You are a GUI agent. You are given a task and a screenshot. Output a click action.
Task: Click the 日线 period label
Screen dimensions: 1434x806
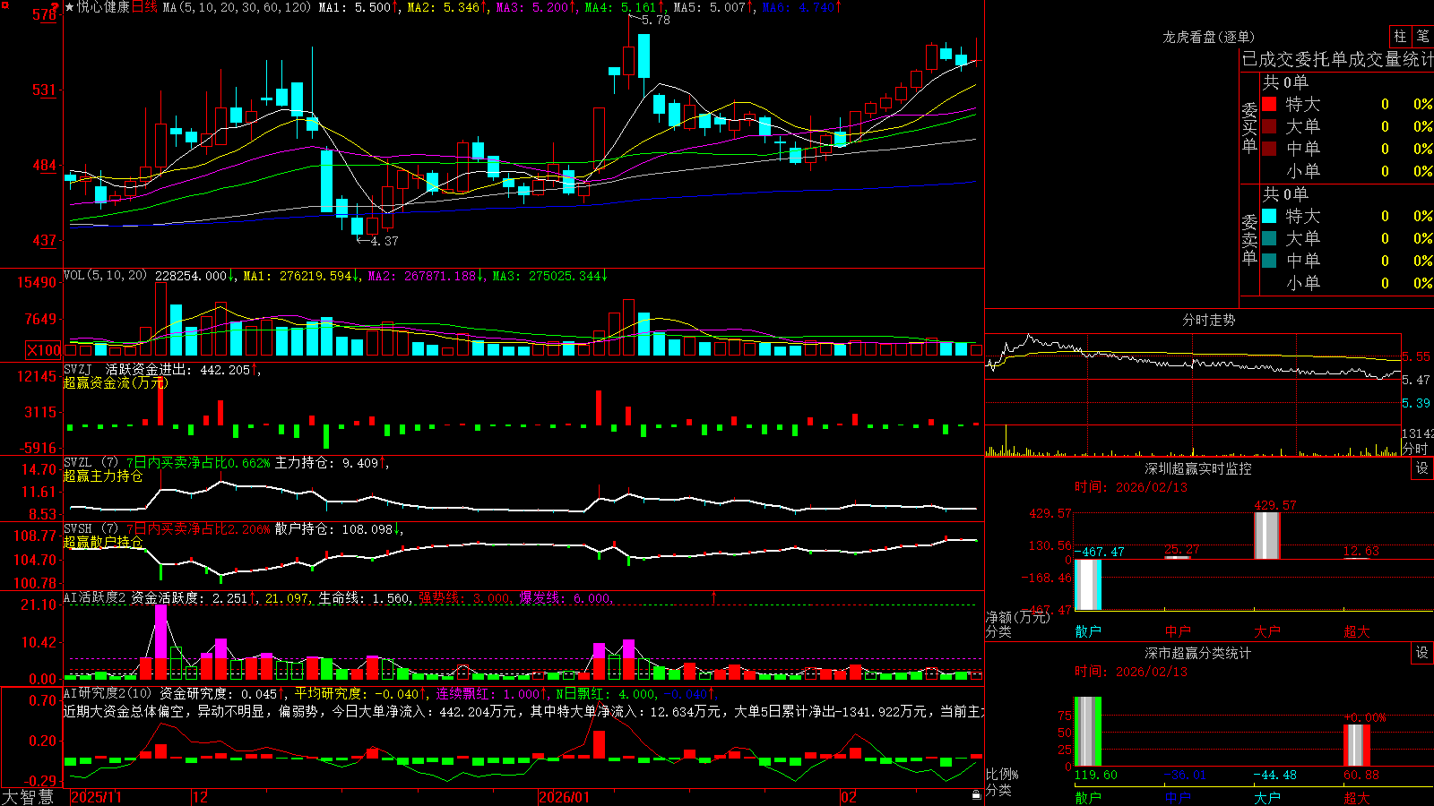point(145,7)
